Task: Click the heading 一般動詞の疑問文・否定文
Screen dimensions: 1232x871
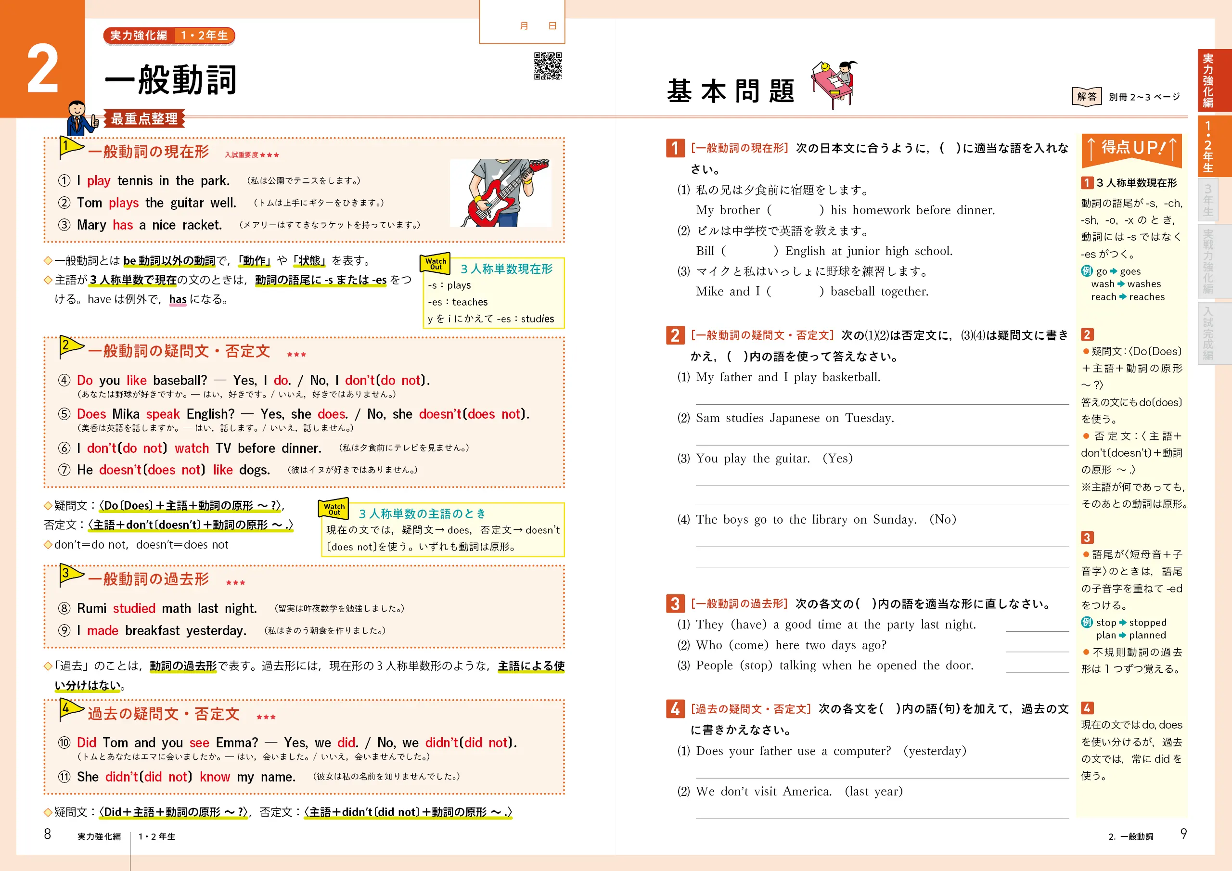Action: 179,351
